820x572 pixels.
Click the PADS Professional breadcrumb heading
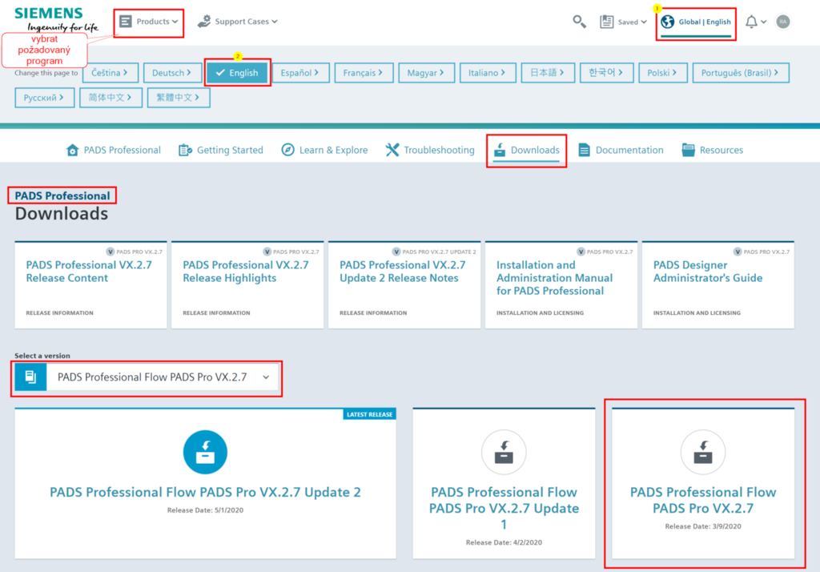[x=62, y=195]
